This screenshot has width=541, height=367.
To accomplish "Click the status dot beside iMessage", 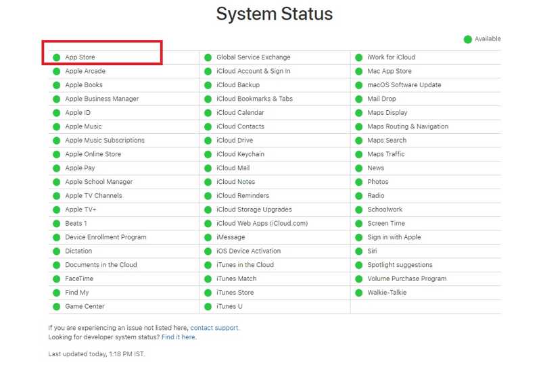I will (208, 237).
